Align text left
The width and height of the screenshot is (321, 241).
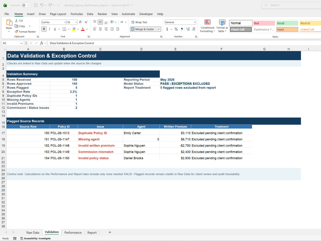95,29
